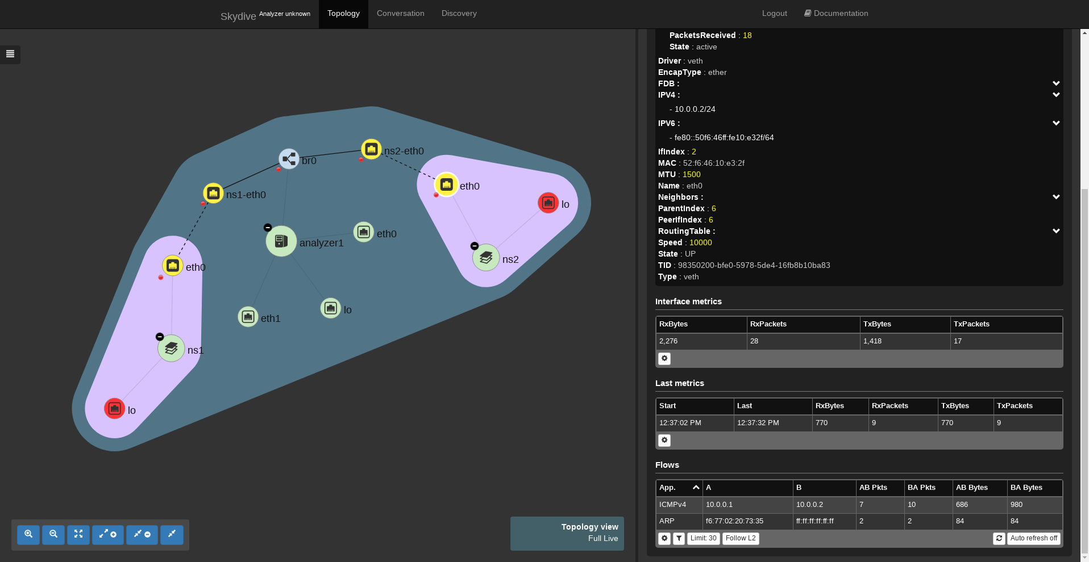Open Flows table column settings gear
The height and width of the screenshot is (562, 1089).
click(x=664, y=538)
